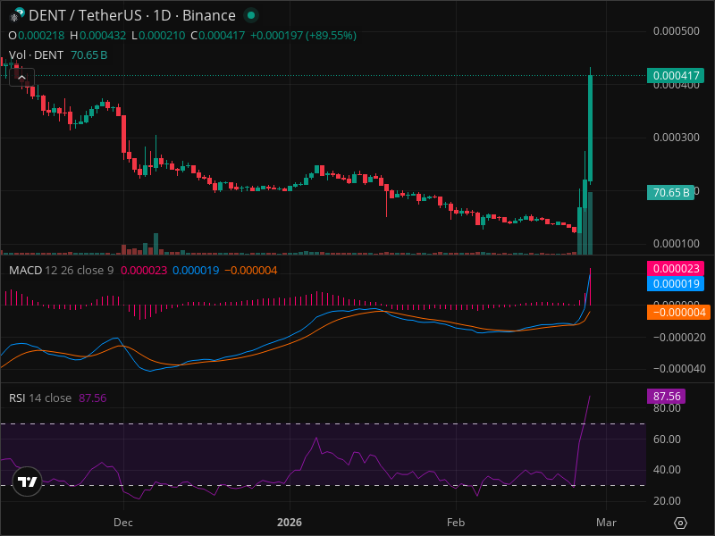
Task: Click the RSI legend value 87.56
Action: [93, 398]
